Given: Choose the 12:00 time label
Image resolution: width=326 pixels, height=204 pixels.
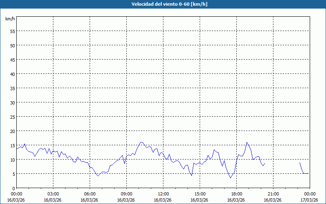Looking at the screenshot, I should (x=163, y=194).
